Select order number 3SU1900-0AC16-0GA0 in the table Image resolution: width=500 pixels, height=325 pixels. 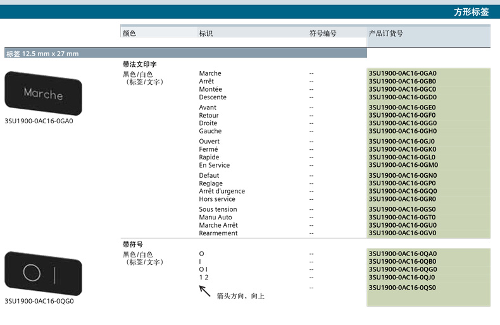click(x=403, y=73)
